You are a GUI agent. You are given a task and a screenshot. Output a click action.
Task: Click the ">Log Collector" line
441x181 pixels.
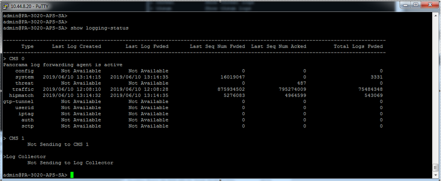pos(24,157)
